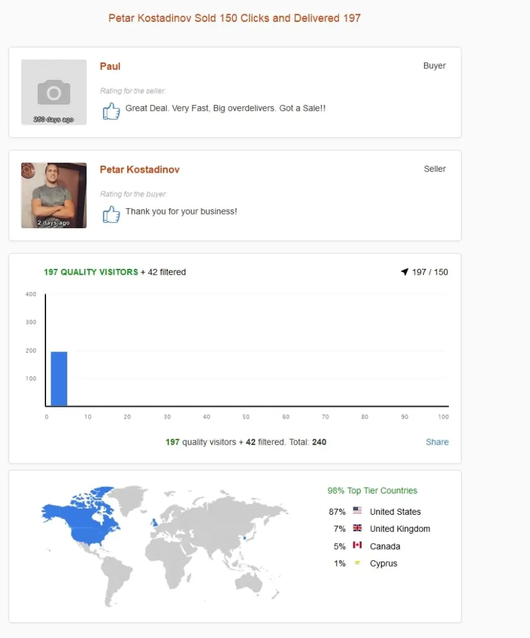Click the page title about 150 clicks sold
The width and height of the screenshot is (530, 638).
click(x=234, y=18)
